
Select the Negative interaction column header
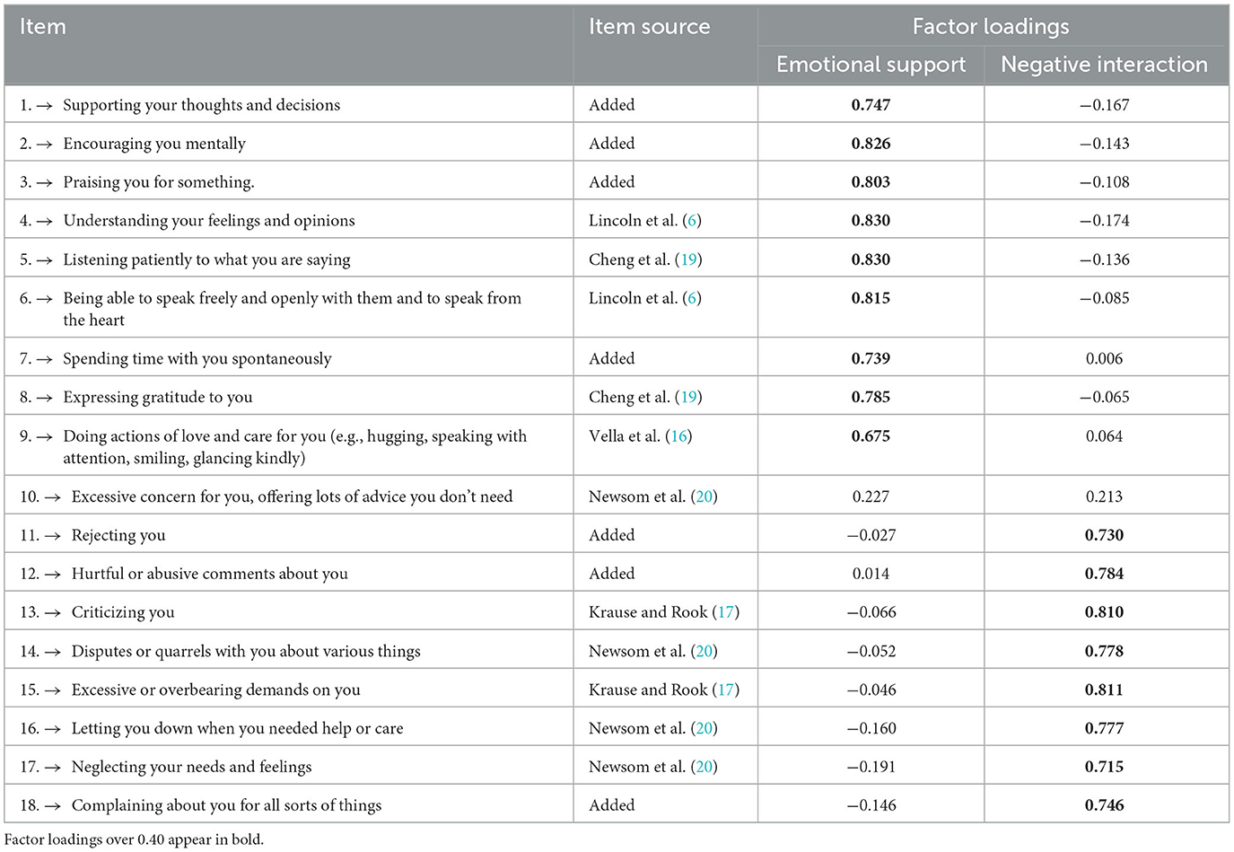click(1104, 65)
